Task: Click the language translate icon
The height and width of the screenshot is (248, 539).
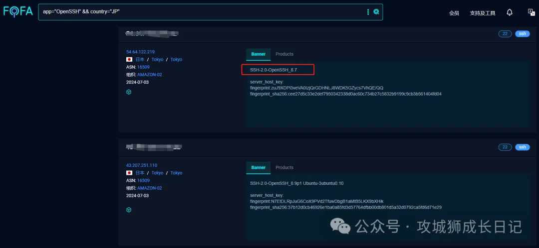Action: (531, 12)
